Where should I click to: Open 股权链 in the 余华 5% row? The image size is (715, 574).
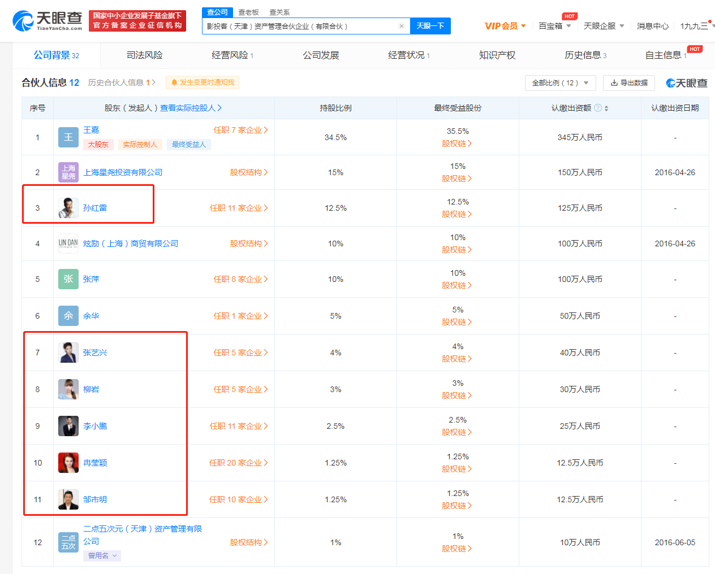(x=457, y=322)
